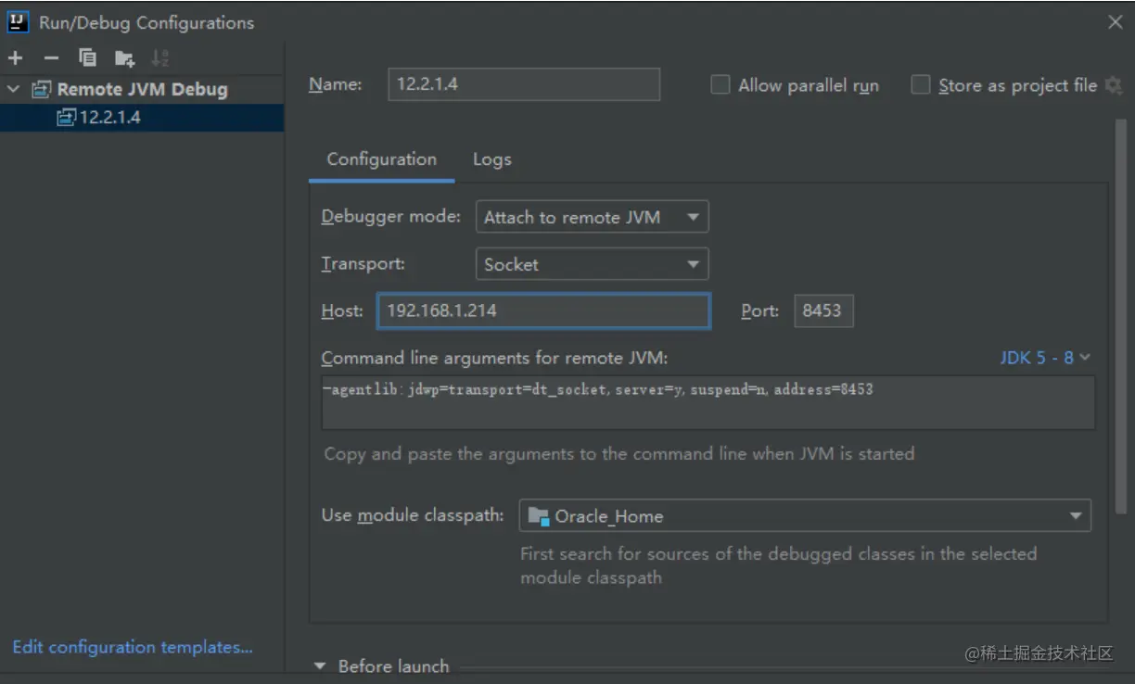Click the Remote JVM Debug folder icon
Screen dimensions: 1135x684
click(42, 90)
